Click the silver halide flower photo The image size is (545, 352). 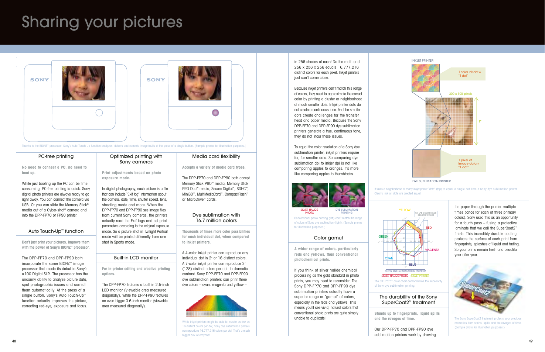pyautogui.click(x=310, y=195)
